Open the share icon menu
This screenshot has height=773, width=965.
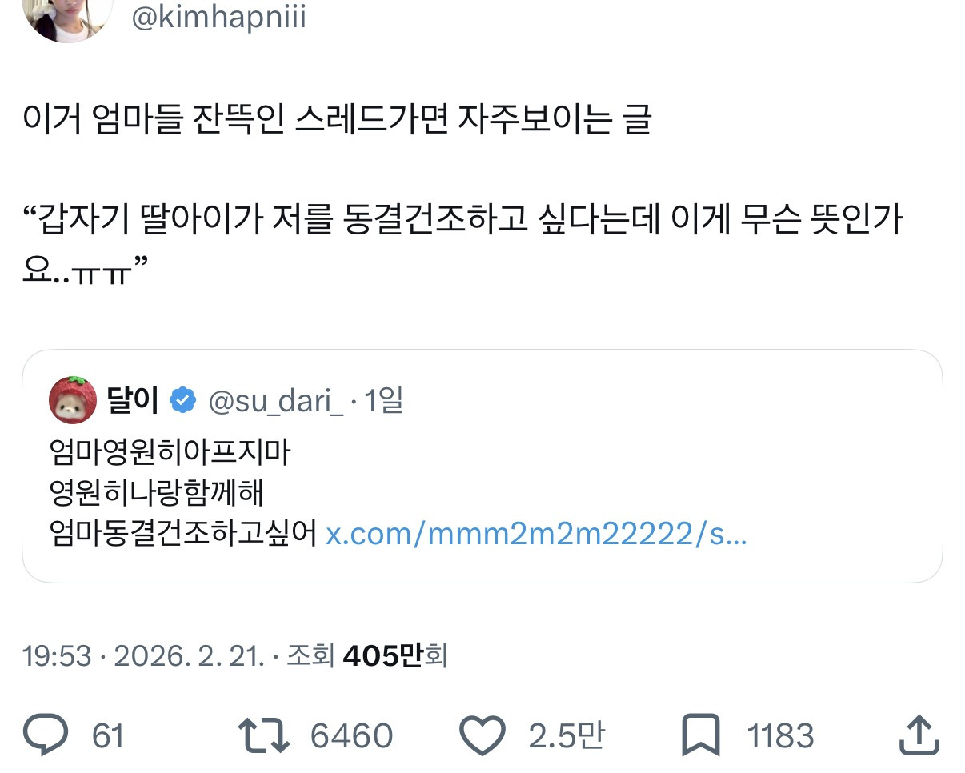(919, 735)
